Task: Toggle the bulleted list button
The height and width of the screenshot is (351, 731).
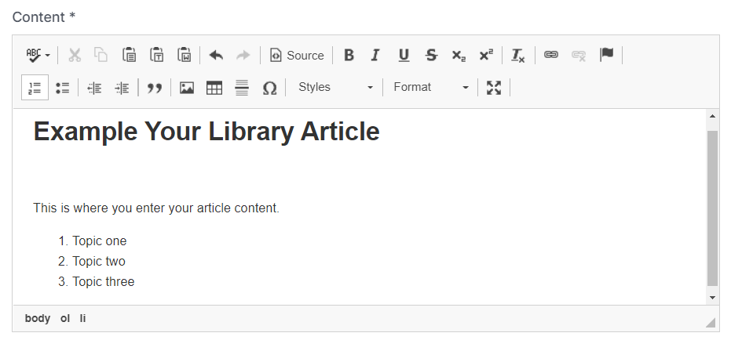Action: (63, 88)
